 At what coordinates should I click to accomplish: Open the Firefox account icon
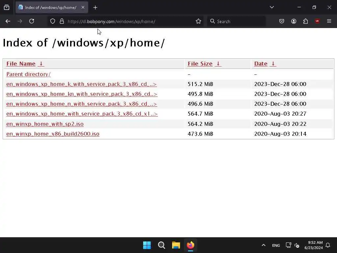294,21
